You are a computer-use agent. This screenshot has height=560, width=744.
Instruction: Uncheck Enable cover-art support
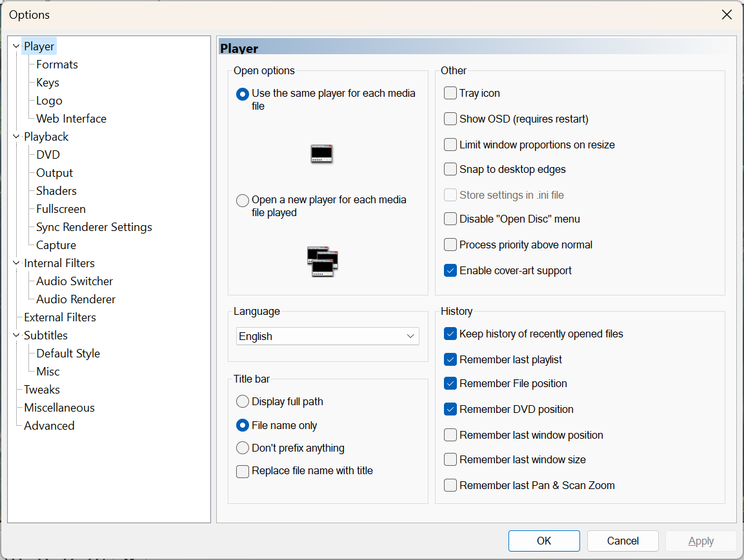450,270
